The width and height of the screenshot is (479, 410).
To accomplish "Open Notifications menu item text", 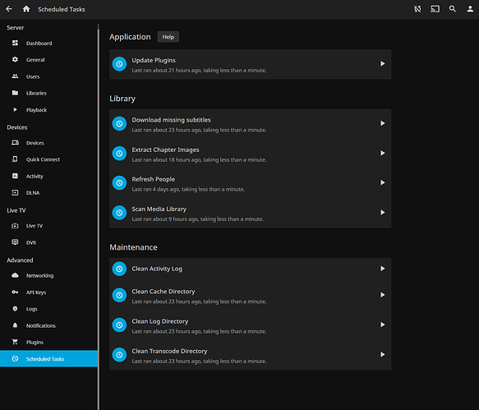I will (x=41, y=325).
